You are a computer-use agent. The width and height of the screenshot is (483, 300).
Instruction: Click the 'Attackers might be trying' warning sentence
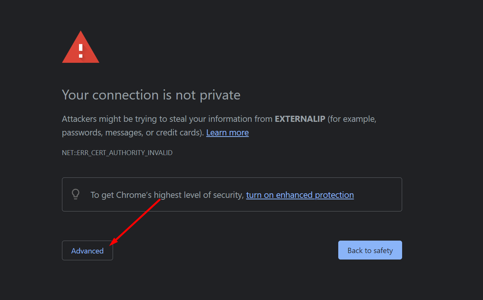pyautogui.click(x=219, y=126)
